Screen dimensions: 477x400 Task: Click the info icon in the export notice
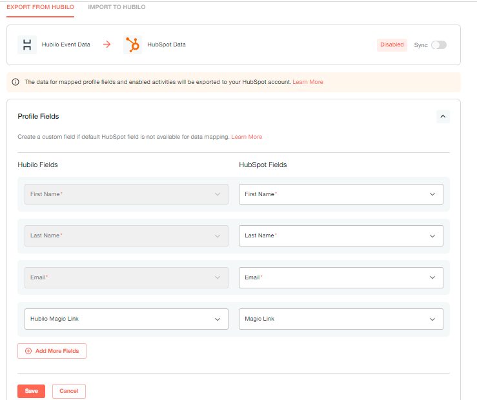click(x=15, y=82)
